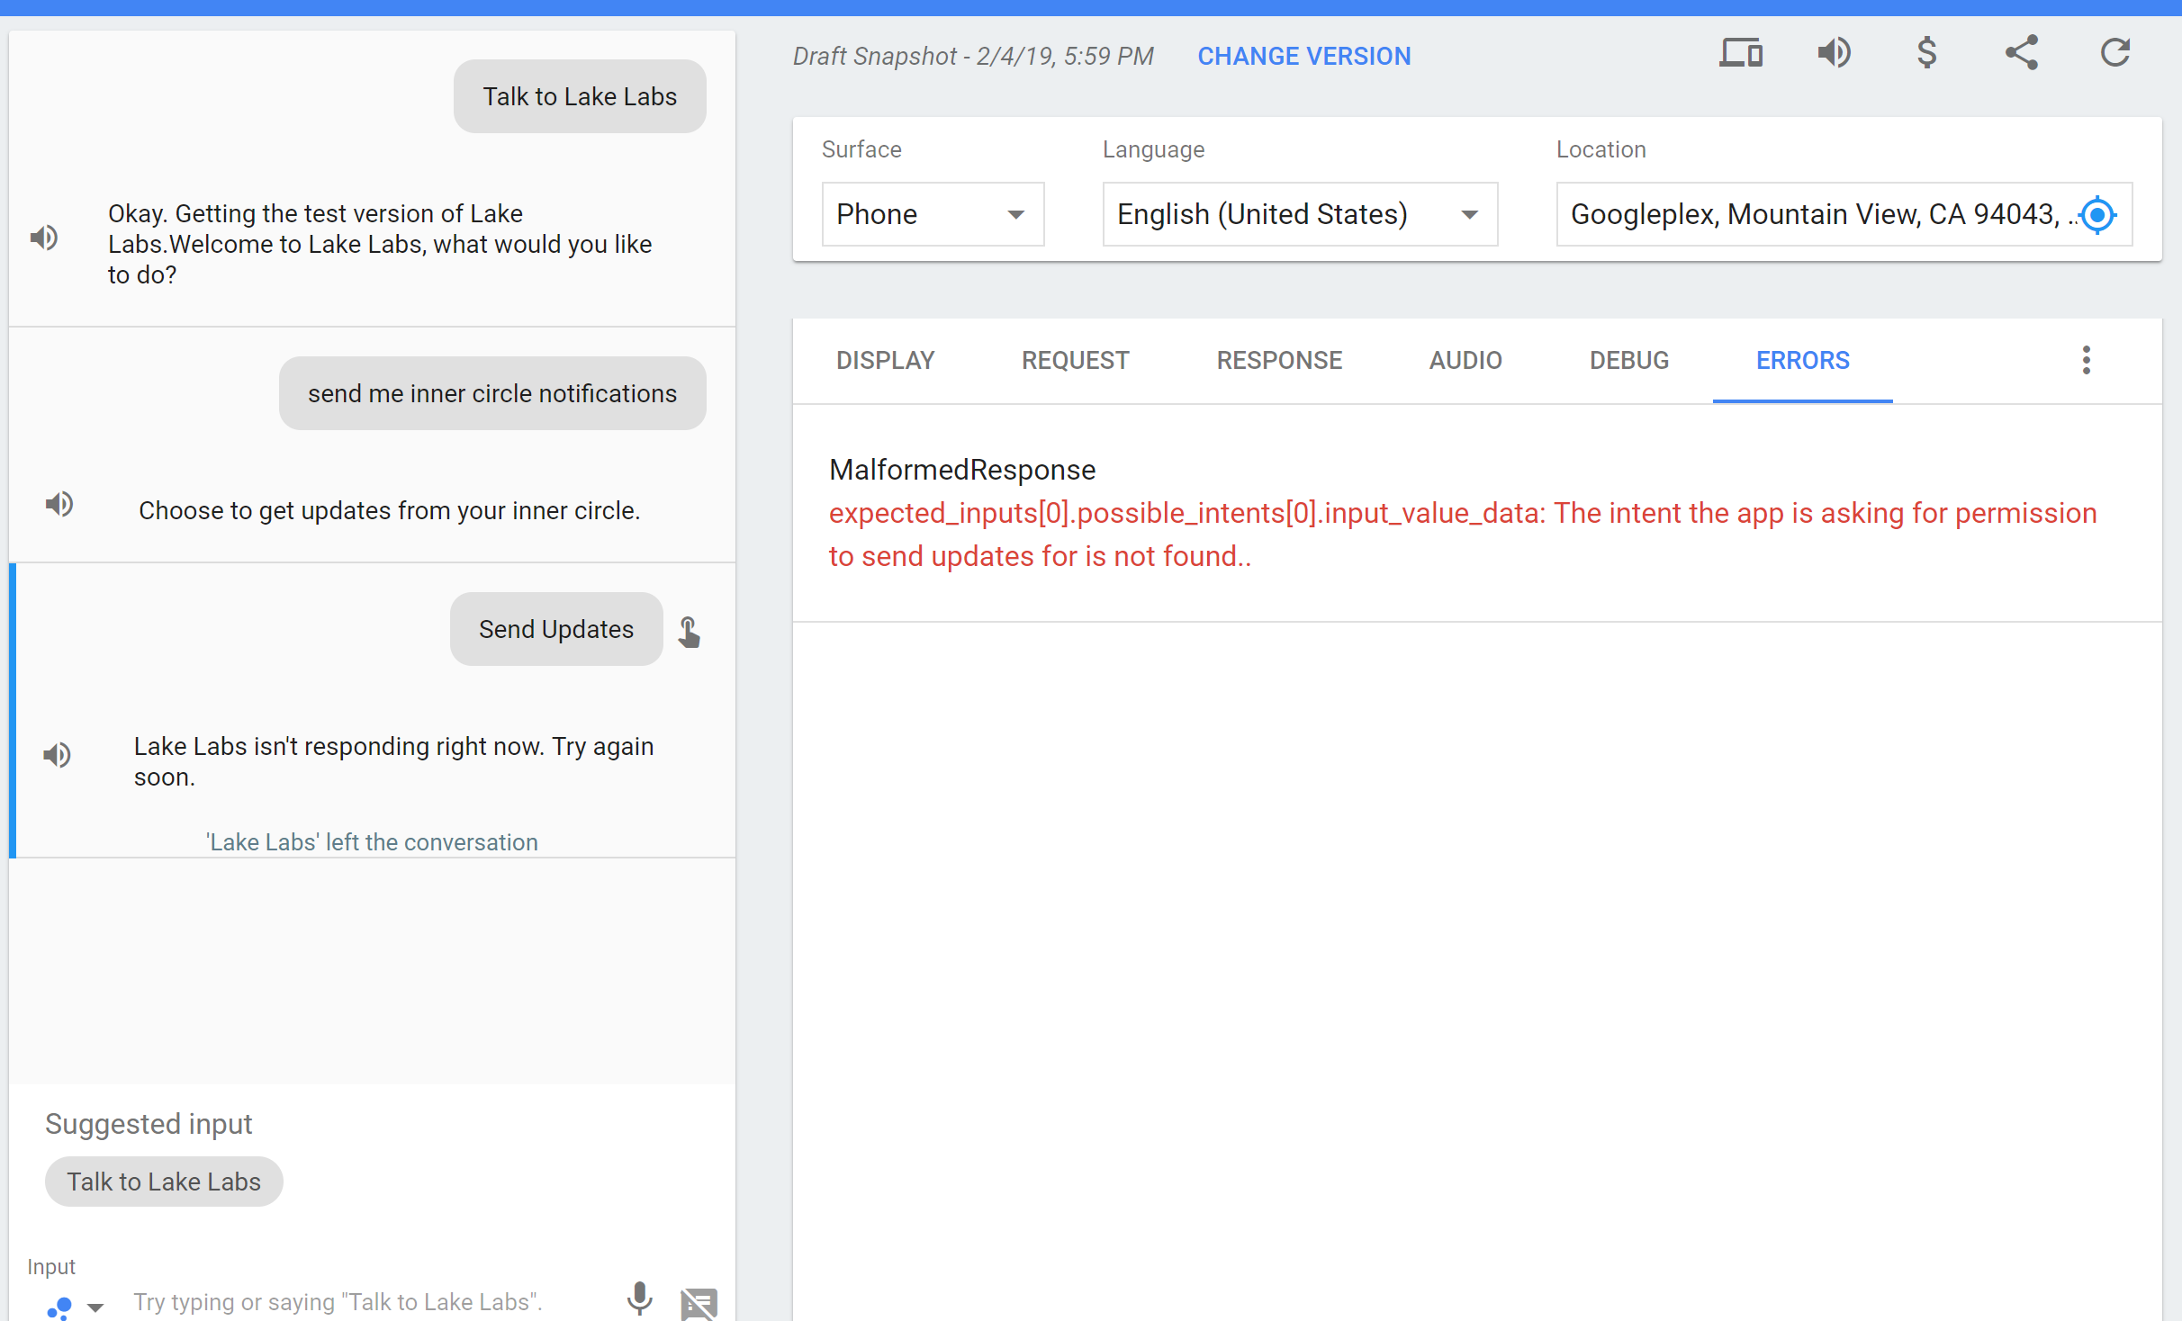
Task: Play audio for the welcome message
Action: pos(44,238)
